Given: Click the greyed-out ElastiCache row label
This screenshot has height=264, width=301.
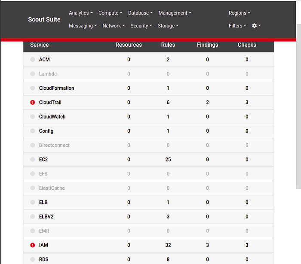Looking at the screenshot, I should coord(52,188).
